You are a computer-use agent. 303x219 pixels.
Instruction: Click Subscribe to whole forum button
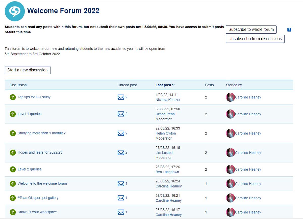(x=251, y=30)
